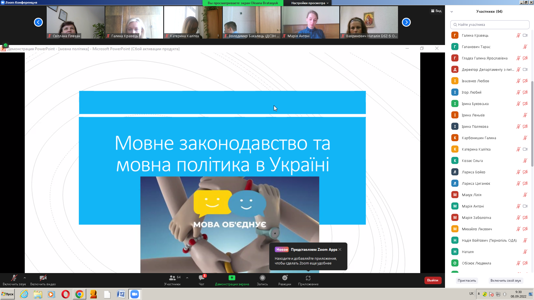The image size is (534, 300).
Task: Show previous video thumbnails with left arrow
Action: tap(38, 22)
